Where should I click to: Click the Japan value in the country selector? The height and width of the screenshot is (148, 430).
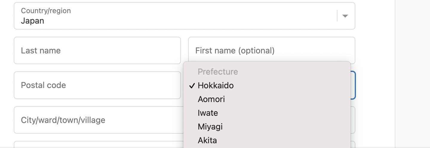pos(33,21)
